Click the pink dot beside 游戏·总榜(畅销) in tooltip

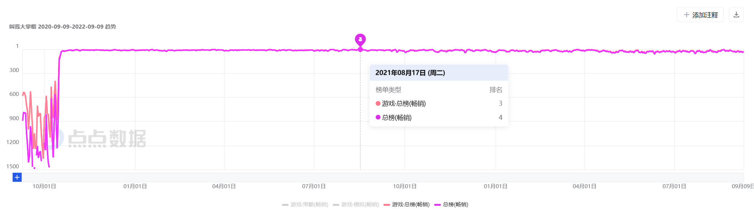pos(378,104)
